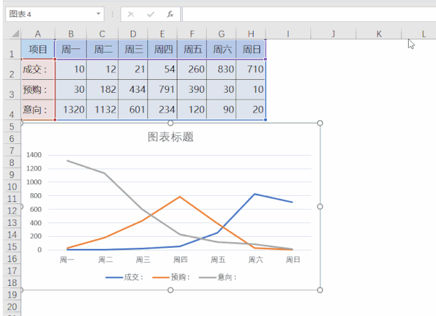Click cell 项目 in A1
Image resolution: width=436 pixels, height=316 pixels.
38,50
